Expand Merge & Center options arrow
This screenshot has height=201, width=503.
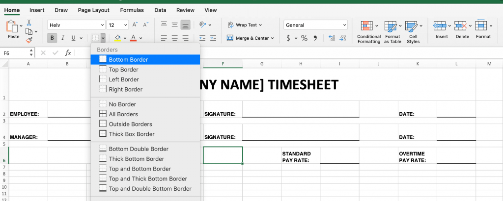272,38
